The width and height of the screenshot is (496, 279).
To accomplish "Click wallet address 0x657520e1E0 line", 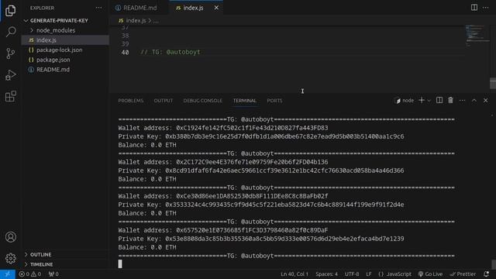I will tap(223, 230).
